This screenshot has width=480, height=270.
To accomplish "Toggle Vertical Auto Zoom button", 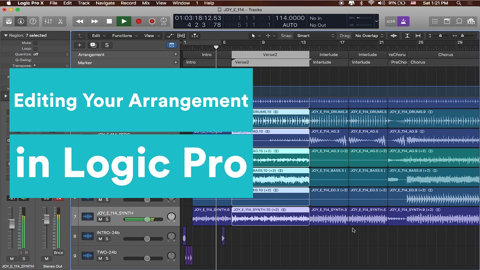I will click(x=407, y=36).
